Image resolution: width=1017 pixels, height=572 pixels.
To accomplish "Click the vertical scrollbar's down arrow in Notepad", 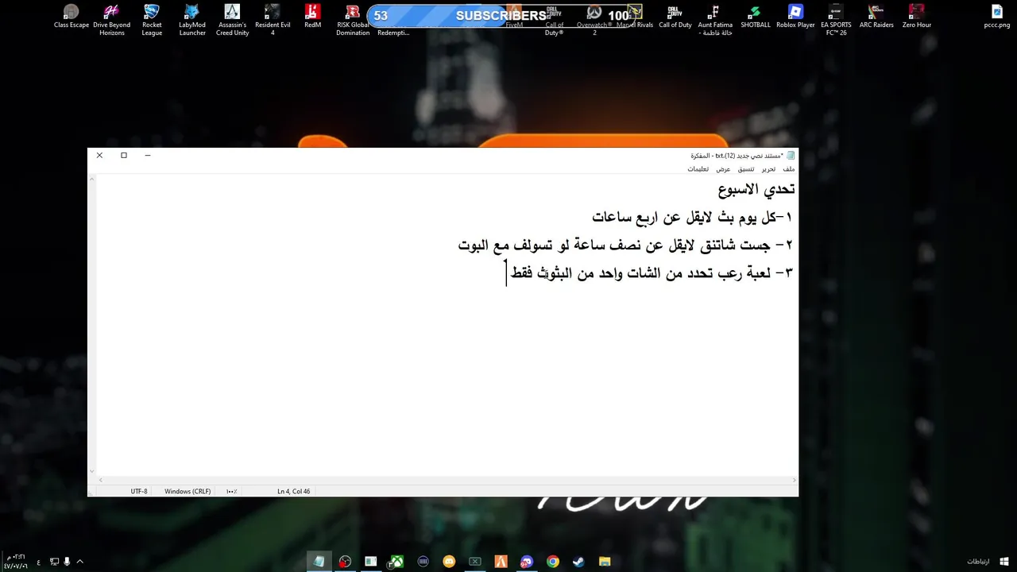I will tap(92, 471).
